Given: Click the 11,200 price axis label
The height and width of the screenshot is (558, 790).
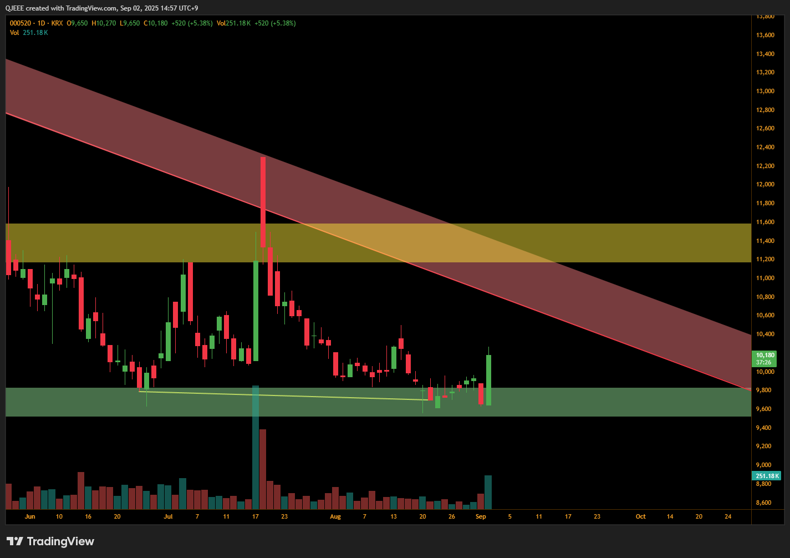Looking at the screenshot, I should (765, 259).
